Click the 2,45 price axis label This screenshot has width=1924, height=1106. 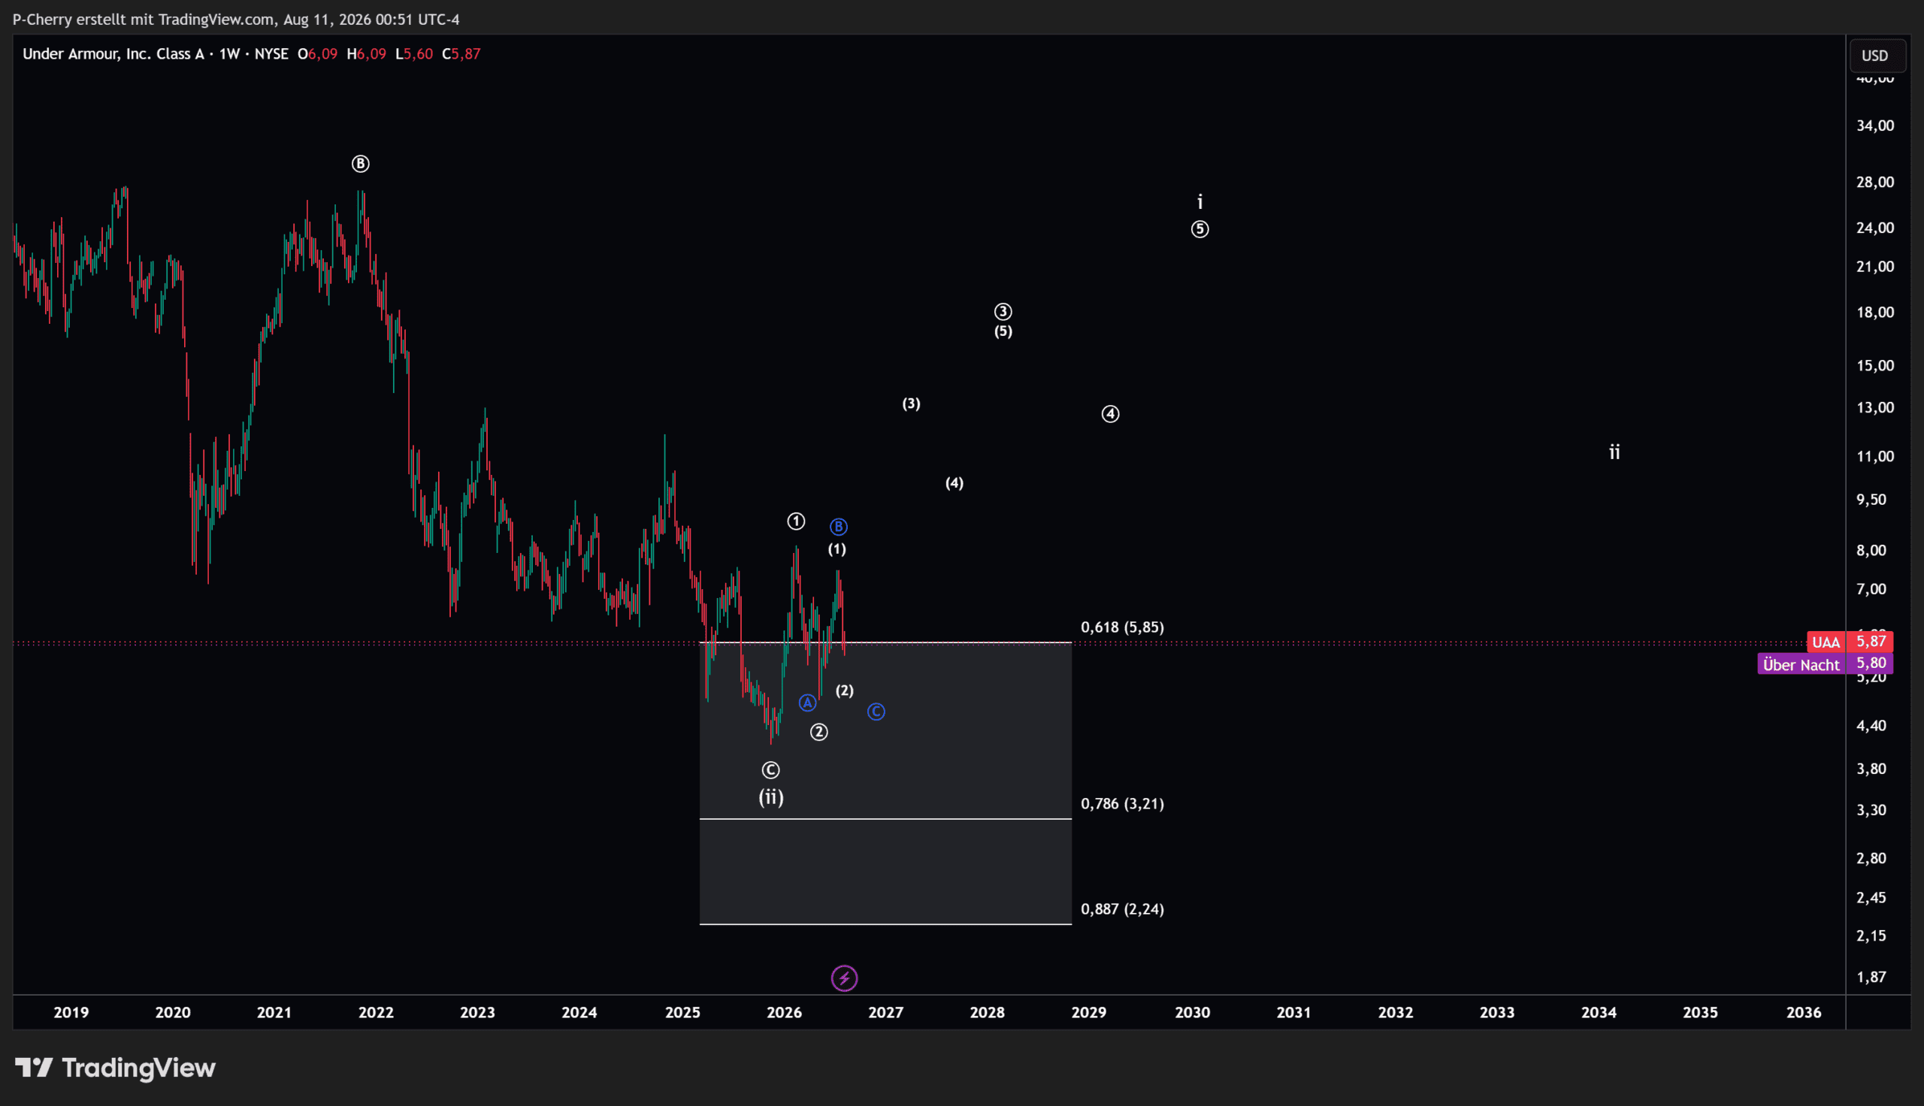point(1871,898)
